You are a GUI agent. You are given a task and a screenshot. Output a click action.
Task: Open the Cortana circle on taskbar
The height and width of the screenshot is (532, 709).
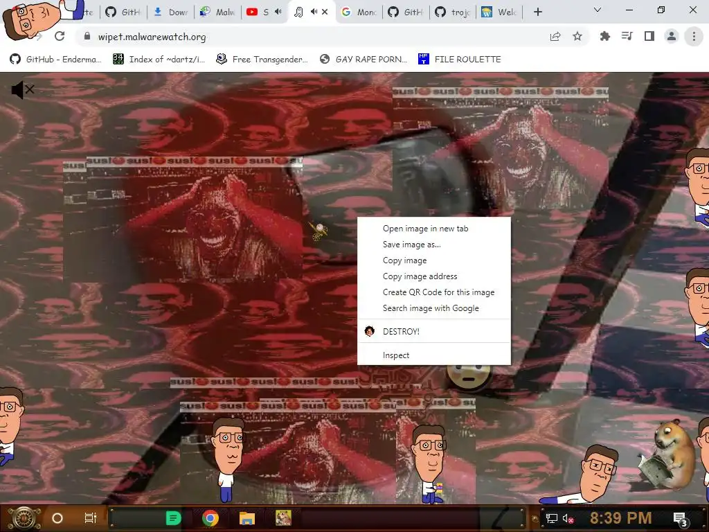coord(57,518)
